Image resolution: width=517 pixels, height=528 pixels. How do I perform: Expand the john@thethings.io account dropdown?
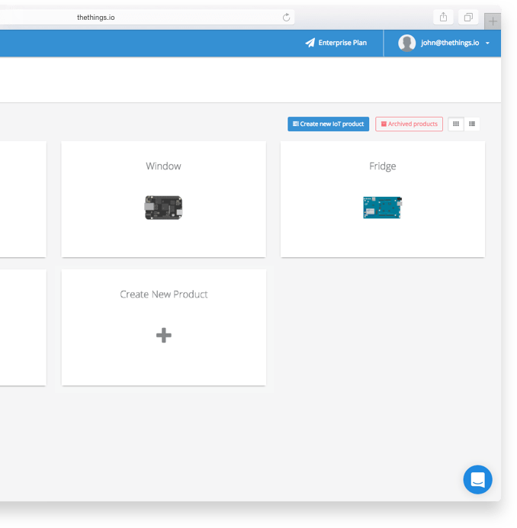487,43
